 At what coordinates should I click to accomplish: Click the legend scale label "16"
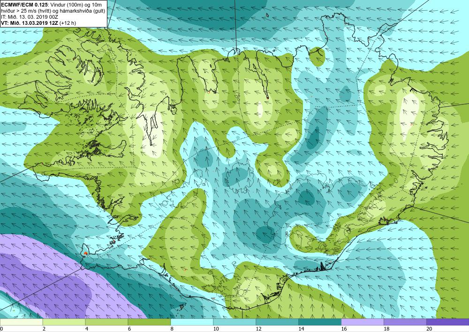tap(344, 329)
